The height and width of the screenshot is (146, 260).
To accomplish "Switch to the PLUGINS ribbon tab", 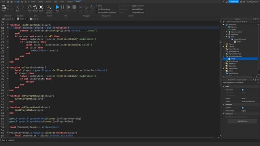I will point(69,2).
